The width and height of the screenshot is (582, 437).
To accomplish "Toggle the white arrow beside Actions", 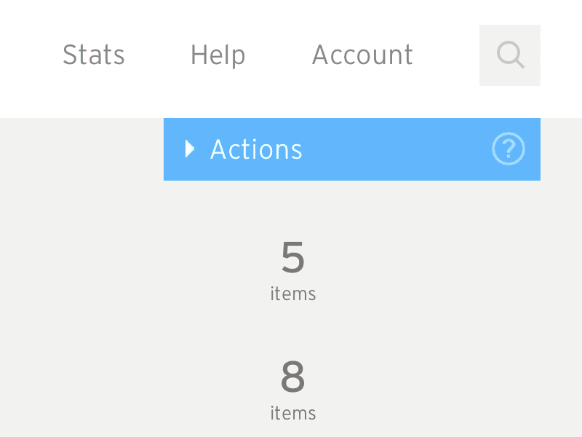I will [190, 149].
